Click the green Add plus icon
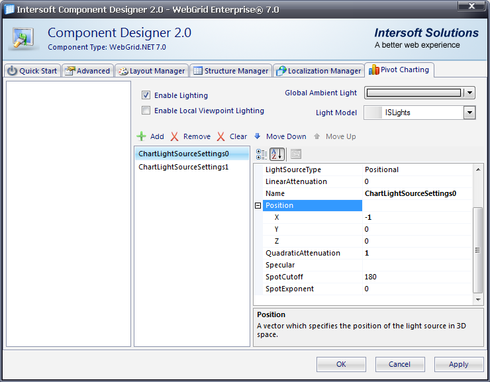490x382 pixels. [141, 136]
